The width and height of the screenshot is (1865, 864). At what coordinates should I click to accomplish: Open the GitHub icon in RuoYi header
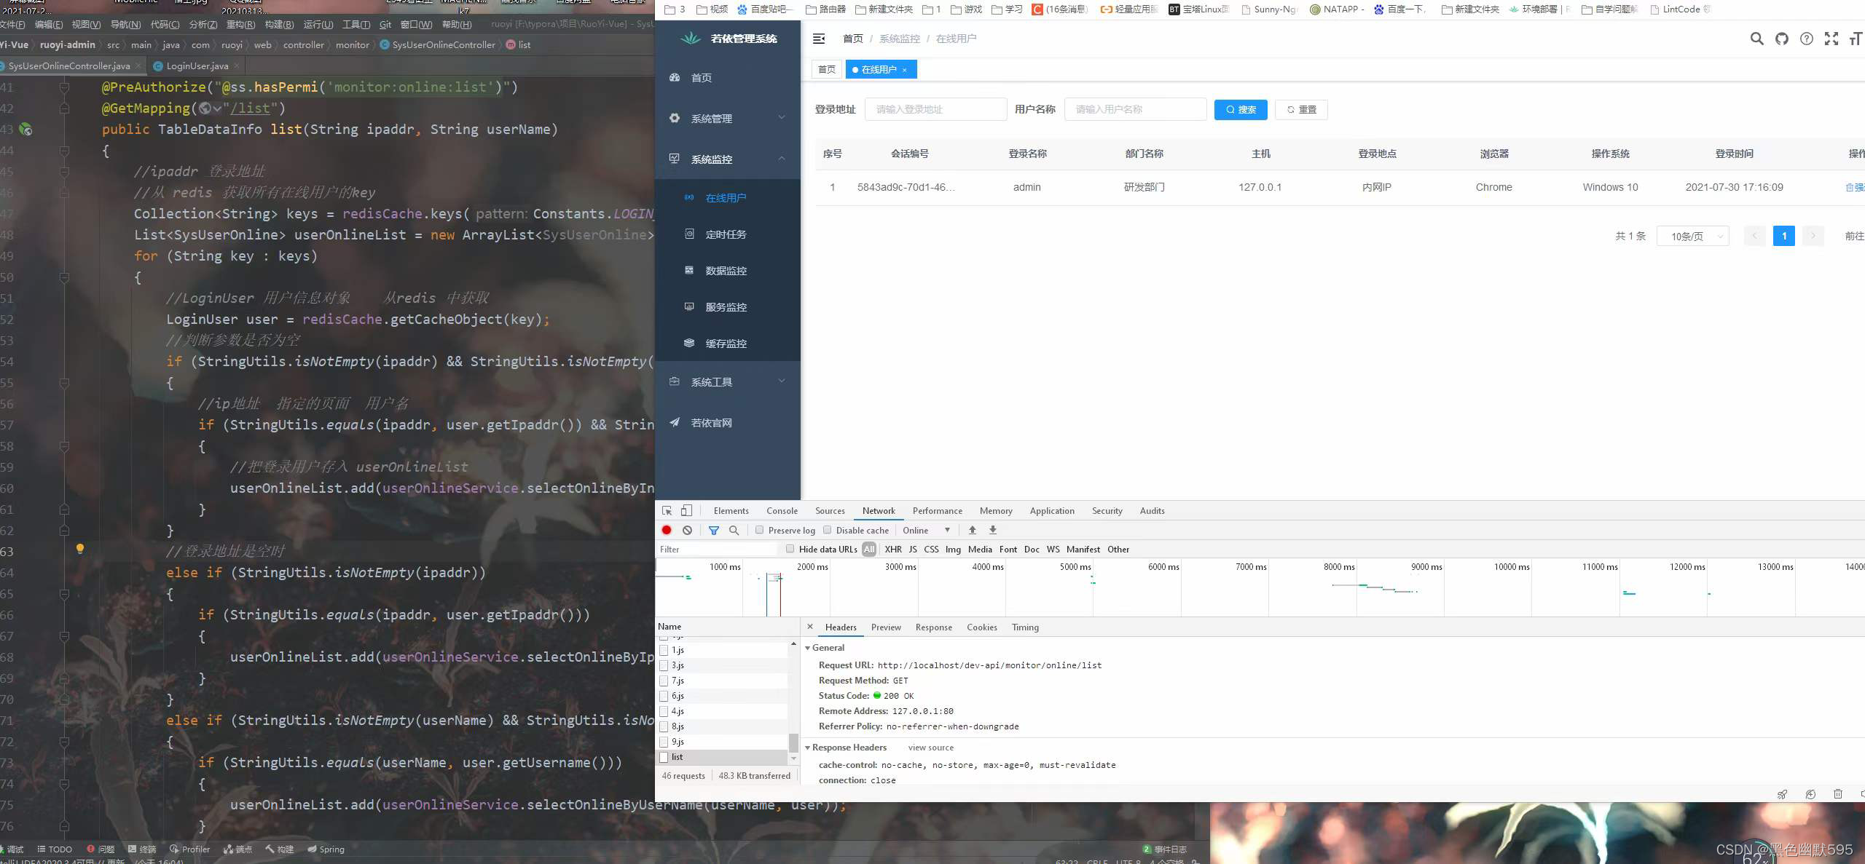pyautogui.click(x=1782, y=39)
